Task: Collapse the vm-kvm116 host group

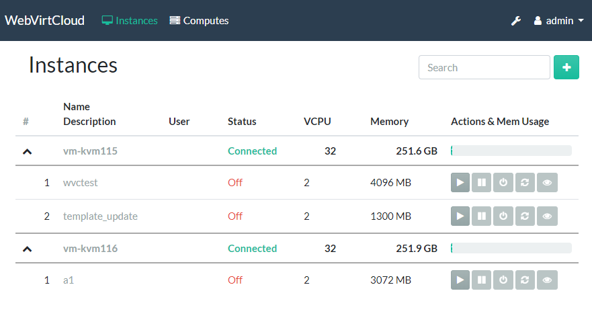Action: pos(27,249)
